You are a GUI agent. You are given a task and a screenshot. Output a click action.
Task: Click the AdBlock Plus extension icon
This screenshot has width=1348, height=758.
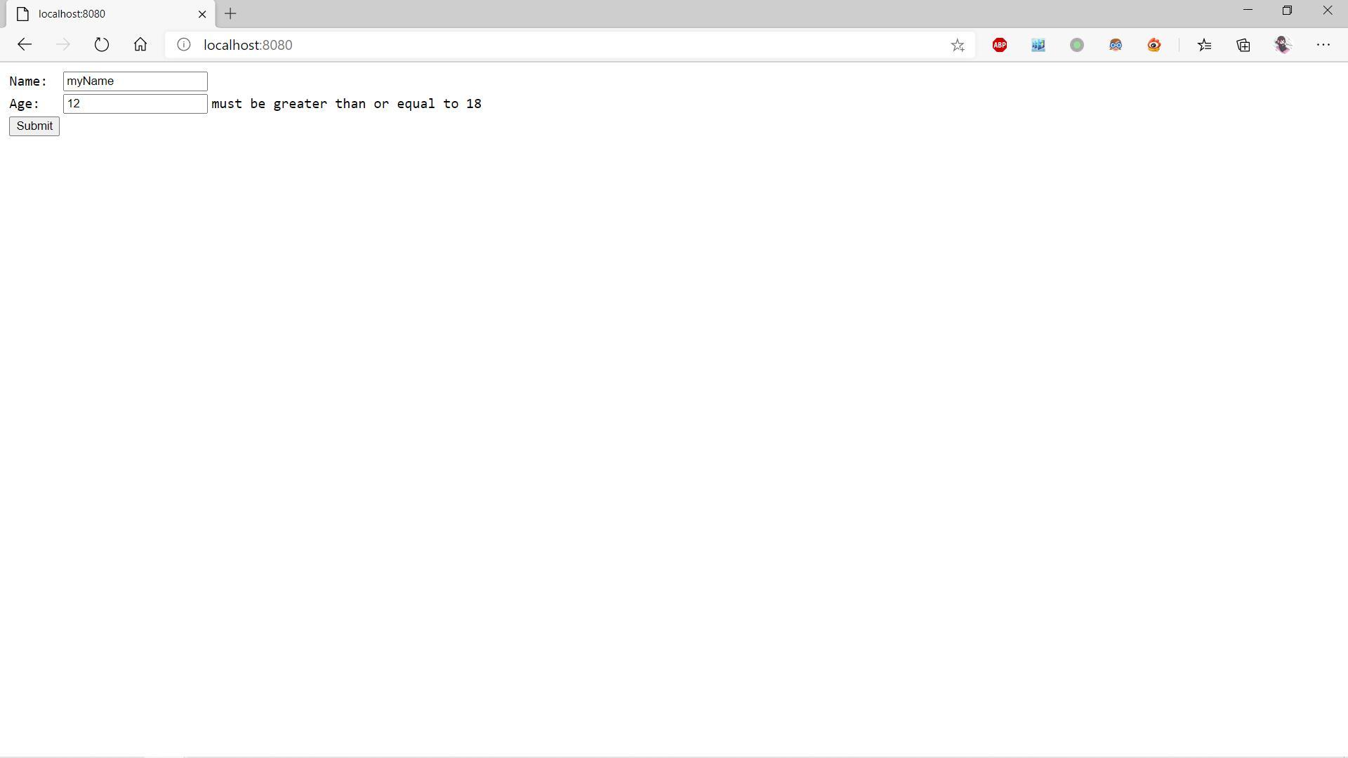1000,45
